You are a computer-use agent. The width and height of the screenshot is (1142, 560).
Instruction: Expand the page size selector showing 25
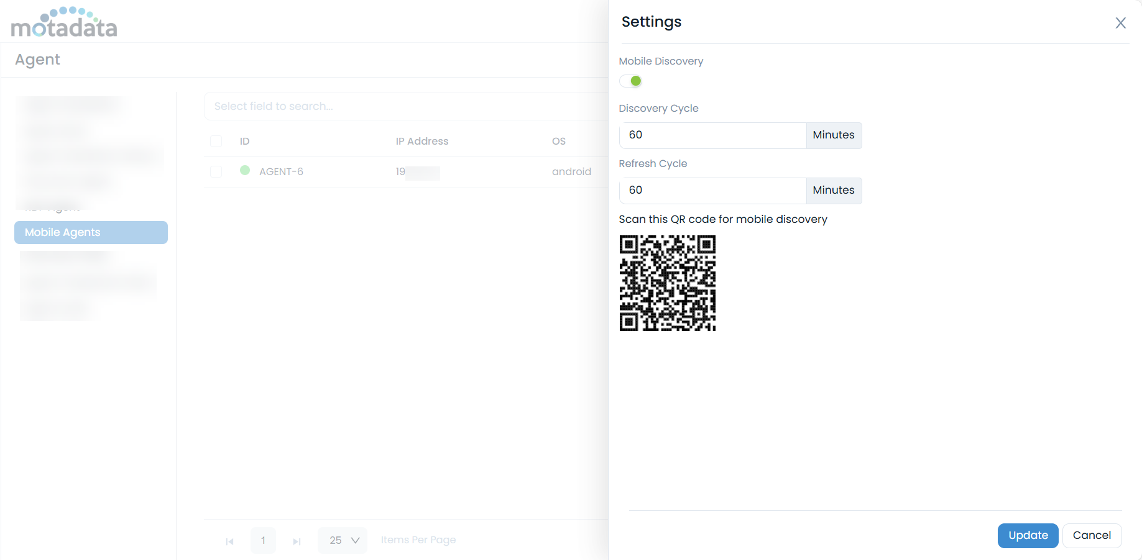(342, 540)
